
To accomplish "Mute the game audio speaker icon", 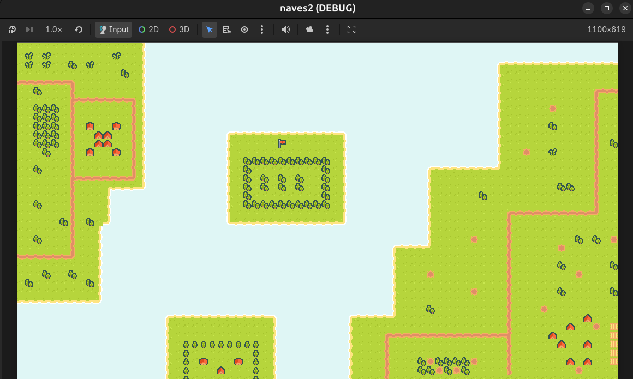I will (285, 29).
